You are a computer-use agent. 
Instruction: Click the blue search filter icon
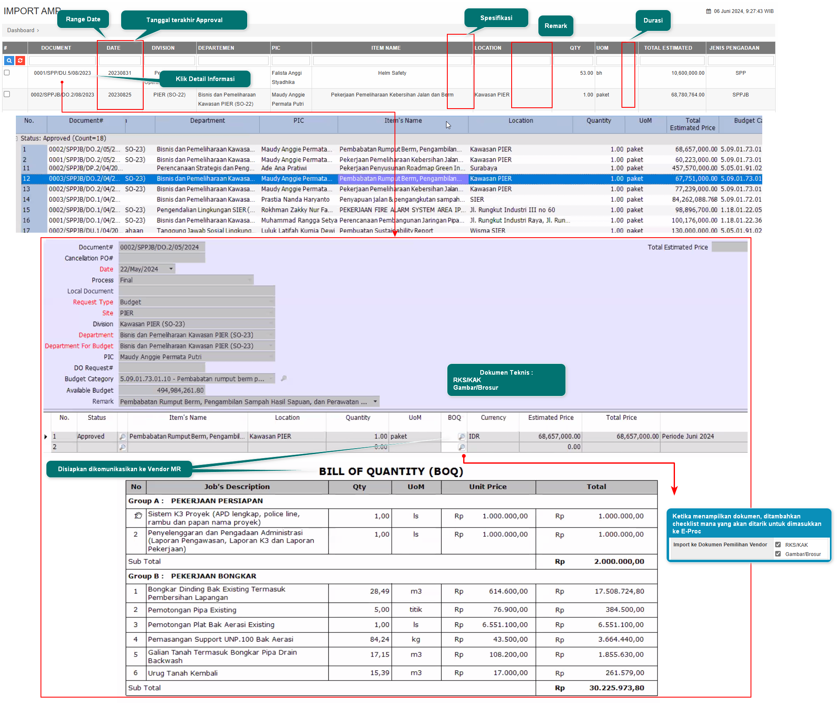(9, 61)
